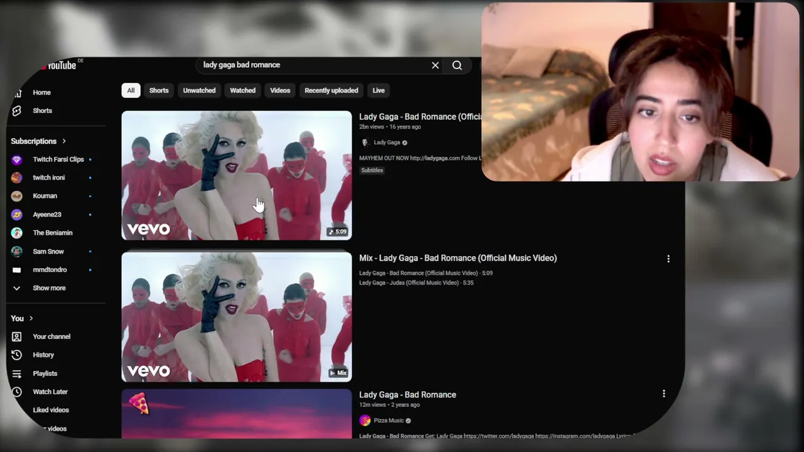The width and height of the screenshot is (804, 452).
Task: Select the All filter chip
Action: [x=131, y=90]
